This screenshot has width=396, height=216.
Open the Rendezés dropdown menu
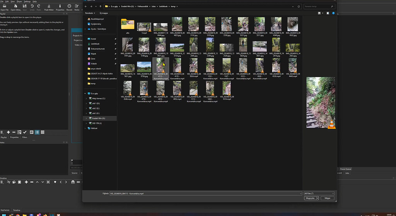click(x=90, y=13)
